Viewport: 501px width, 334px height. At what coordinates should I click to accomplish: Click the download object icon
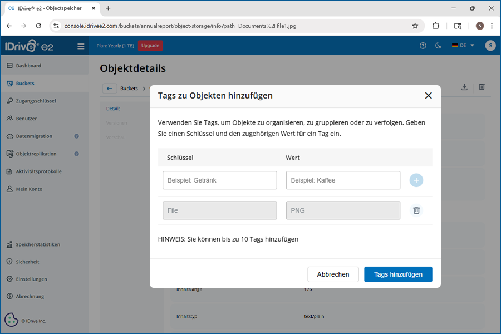click(x=464, y=87)
